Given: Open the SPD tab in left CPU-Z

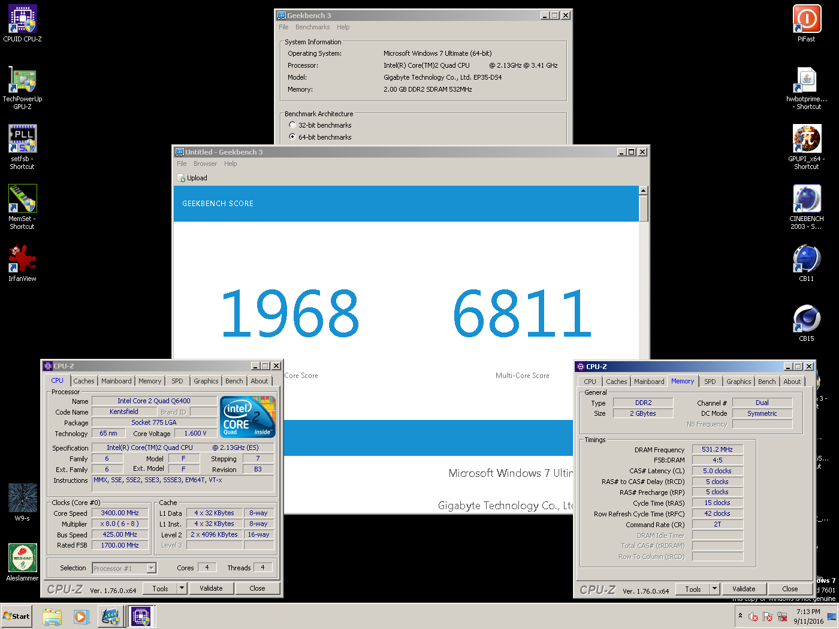Looking at the screenshot, I should pos(177,381).
